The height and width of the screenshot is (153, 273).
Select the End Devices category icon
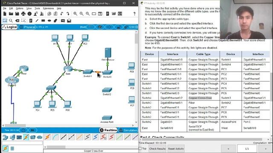click(x=12, y=137)
